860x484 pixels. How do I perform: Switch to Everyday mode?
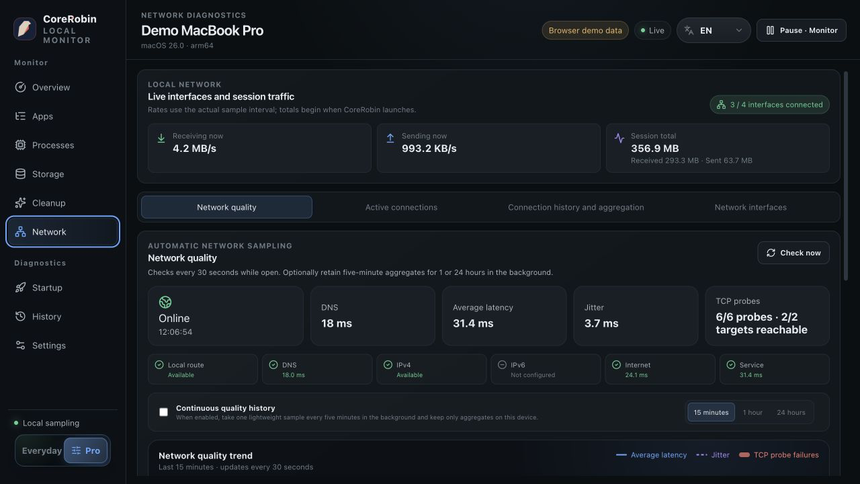click(x=41, y=450)
